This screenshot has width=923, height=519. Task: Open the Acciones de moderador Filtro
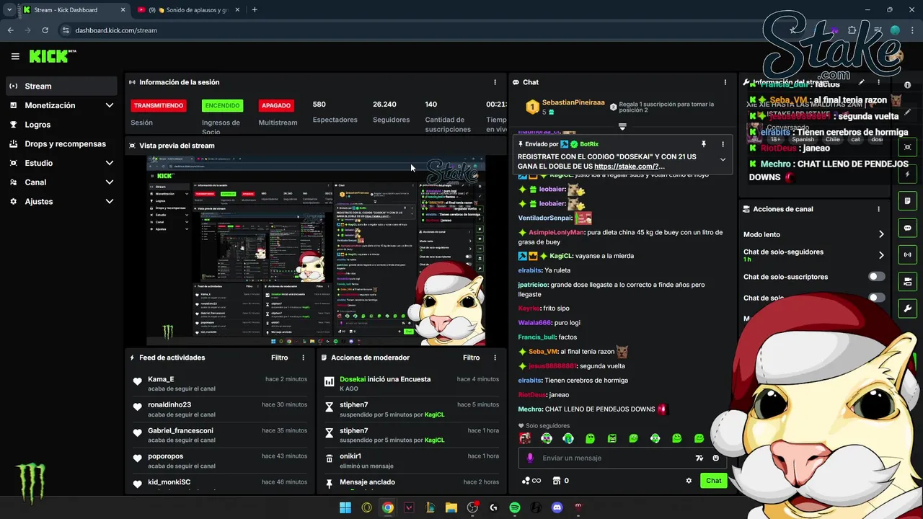click(471, 358)
